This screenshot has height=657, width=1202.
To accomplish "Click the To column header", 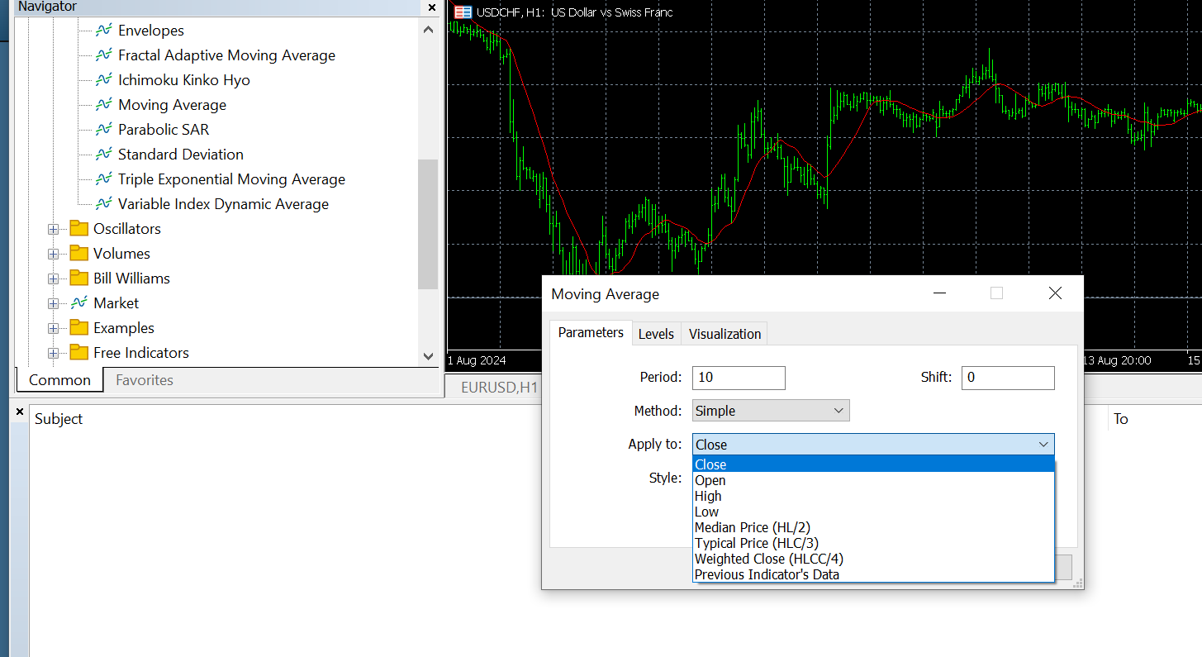I will point(1121,419).
